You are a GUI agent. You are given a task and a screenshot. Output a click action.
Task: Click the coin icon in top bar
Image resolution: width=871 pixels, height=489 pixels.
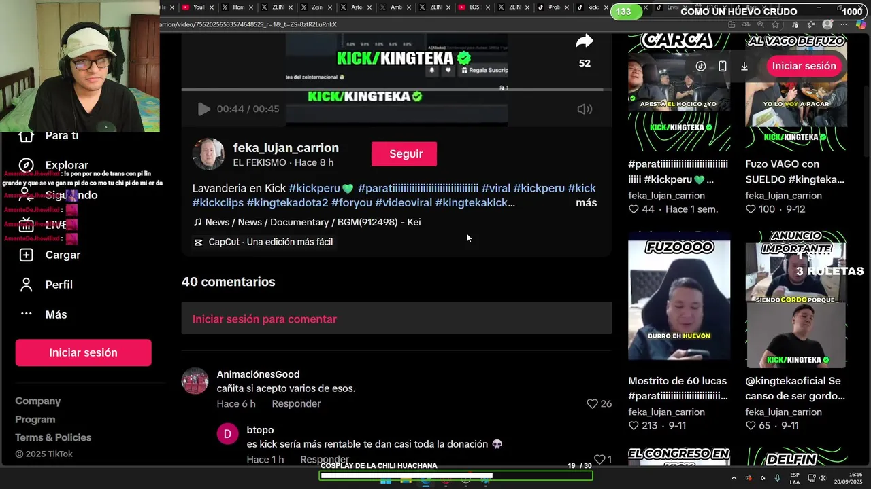click(x=701, y=66)
